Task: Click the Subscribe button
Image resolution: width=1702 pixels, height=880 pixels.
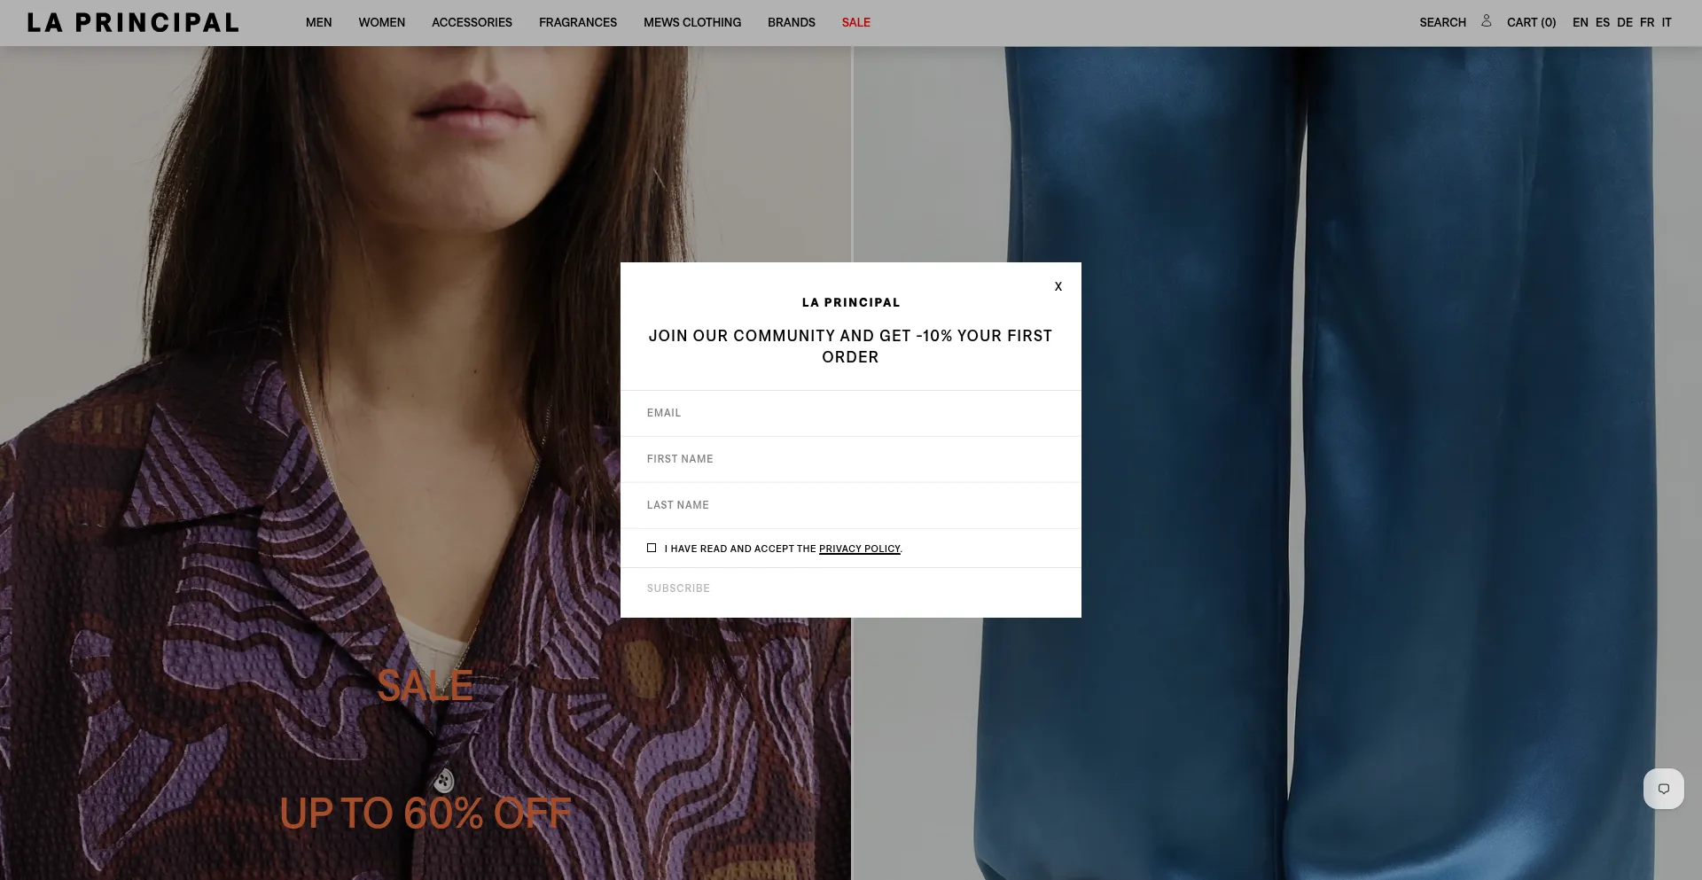Action: point(678,588)
